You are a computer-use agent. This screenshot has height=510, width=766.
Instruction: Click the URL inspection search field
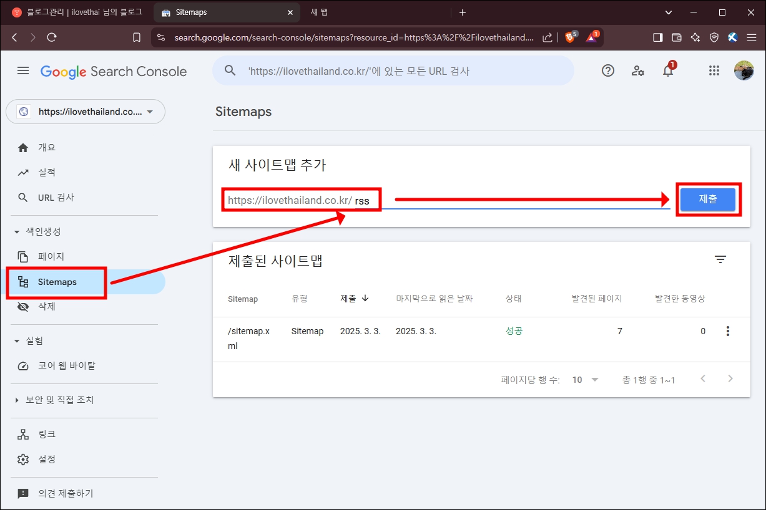[393, 71]
